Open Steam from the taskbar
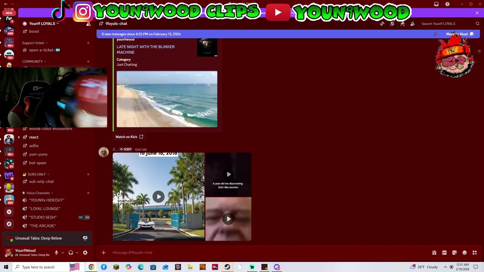The image size is (484, 272). (x=227, y=267)
